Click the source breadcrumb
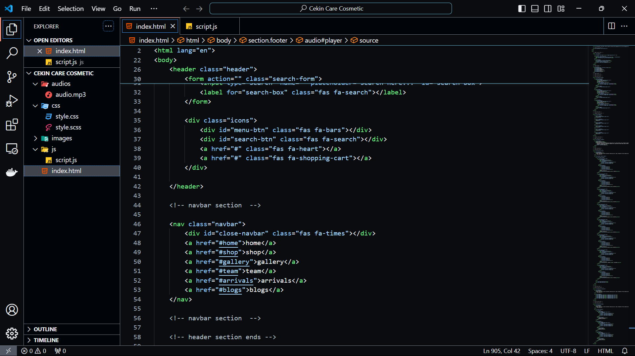The image size is (635, 356). [365, 40]
